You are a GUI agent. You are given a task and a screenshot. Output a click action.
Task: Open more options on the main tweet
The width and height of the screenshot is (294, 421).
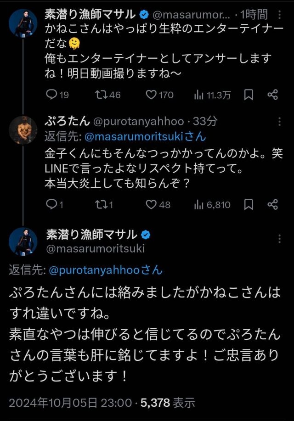tap(279, 239)
